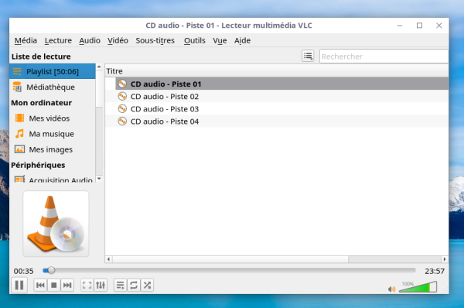Open Mes images in sidebar
The width and height of the screenshot is (464, 308).
pos(53,149)
